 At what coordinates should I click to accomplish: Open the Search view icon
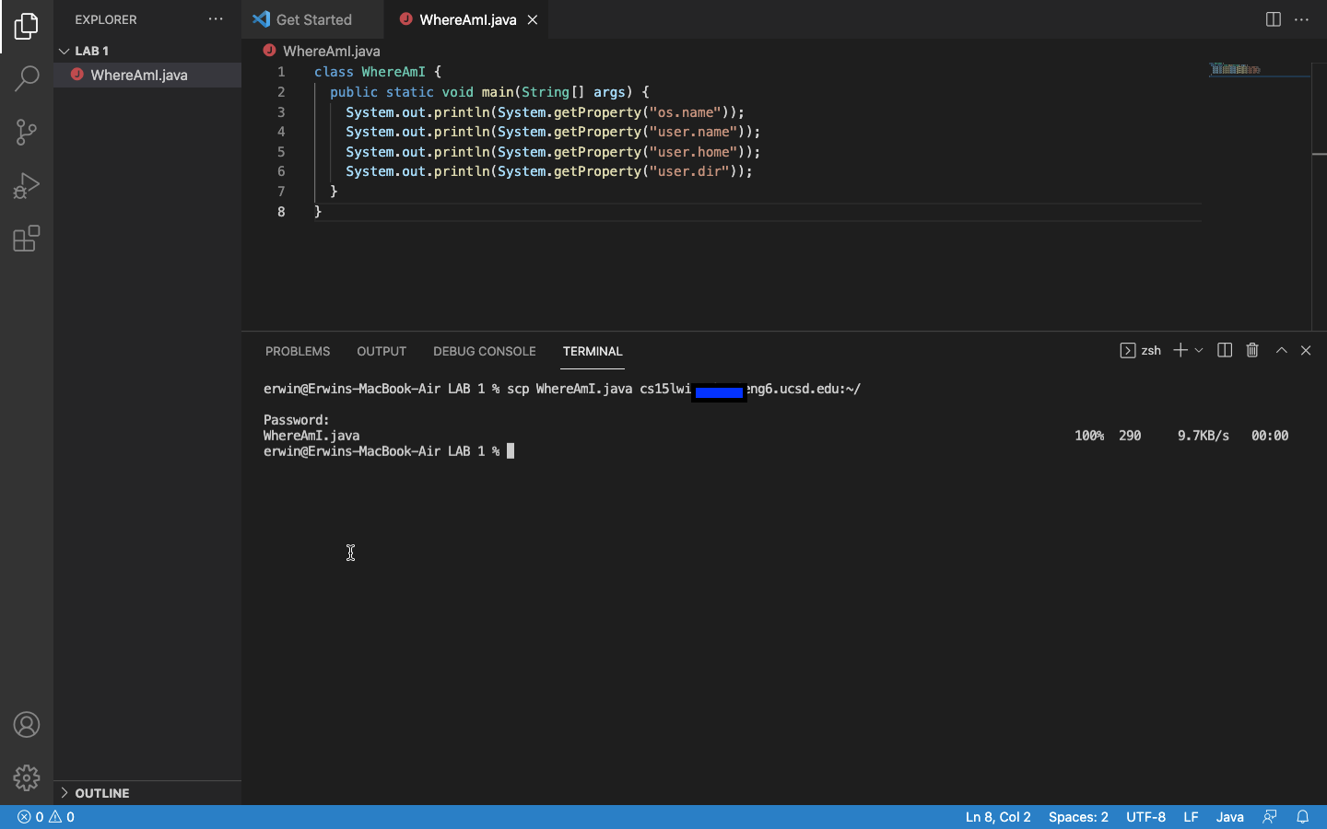click(27, 78)
